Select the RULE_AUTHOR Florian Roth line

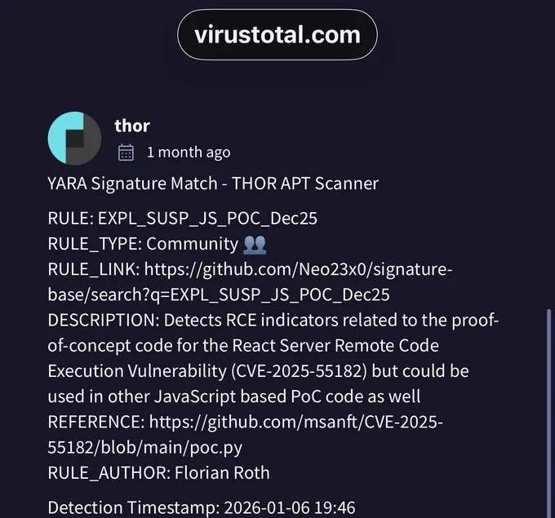(158, 472)
